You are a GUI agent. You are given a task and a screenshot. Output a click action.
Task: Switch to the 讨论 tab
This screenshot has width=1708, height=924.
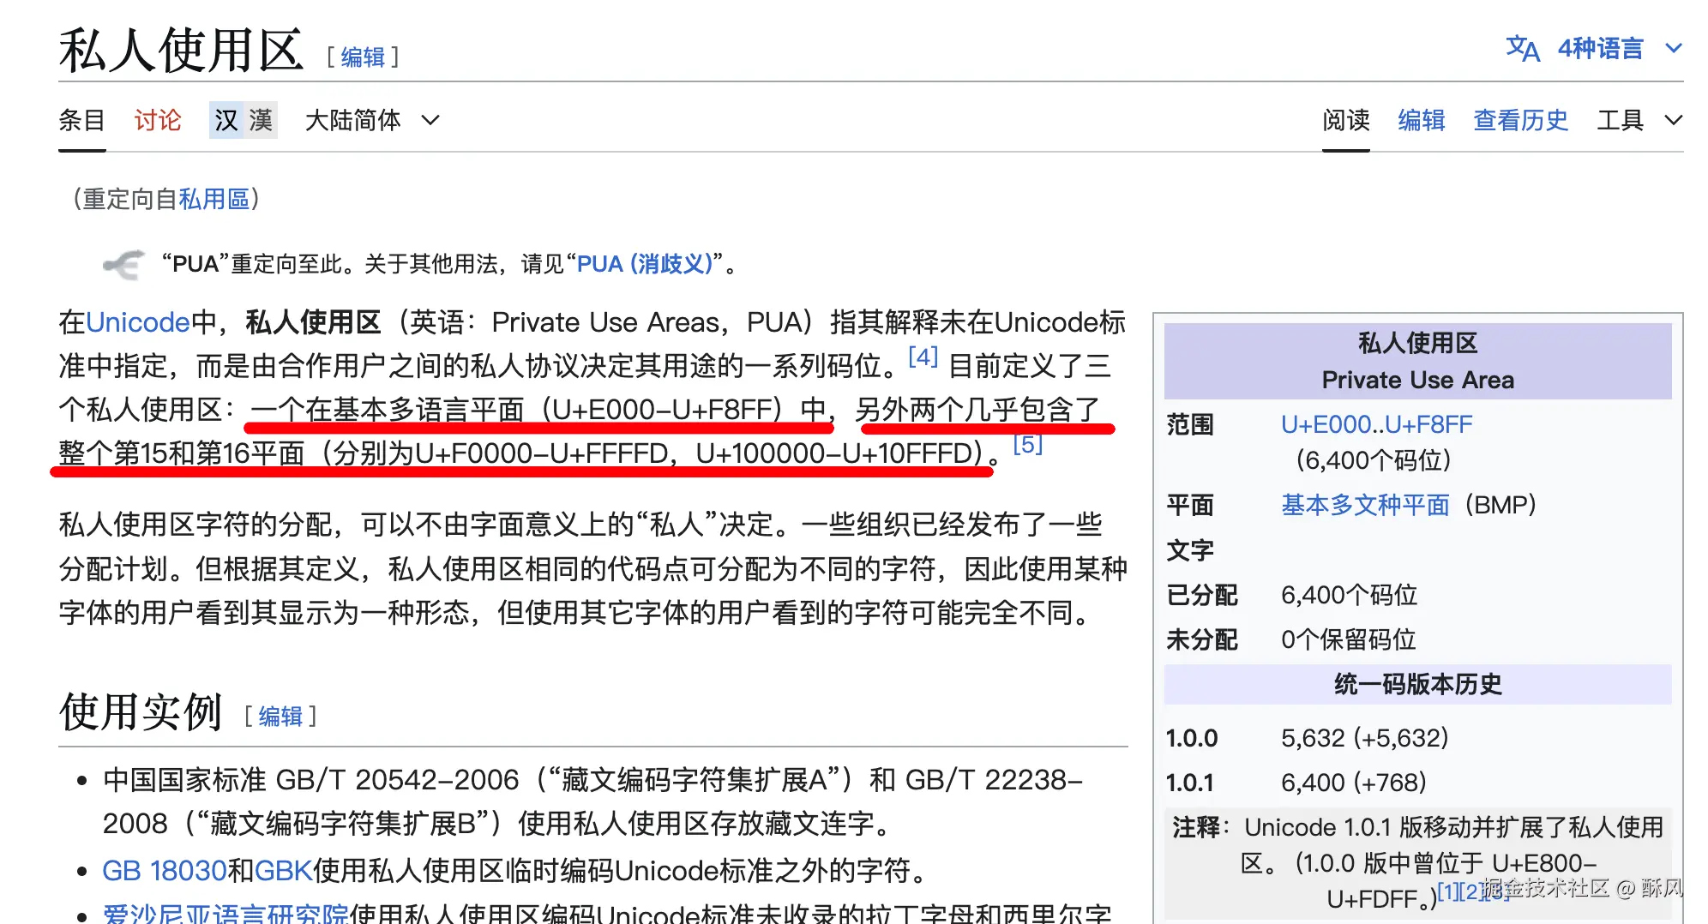tap(158, 120)
